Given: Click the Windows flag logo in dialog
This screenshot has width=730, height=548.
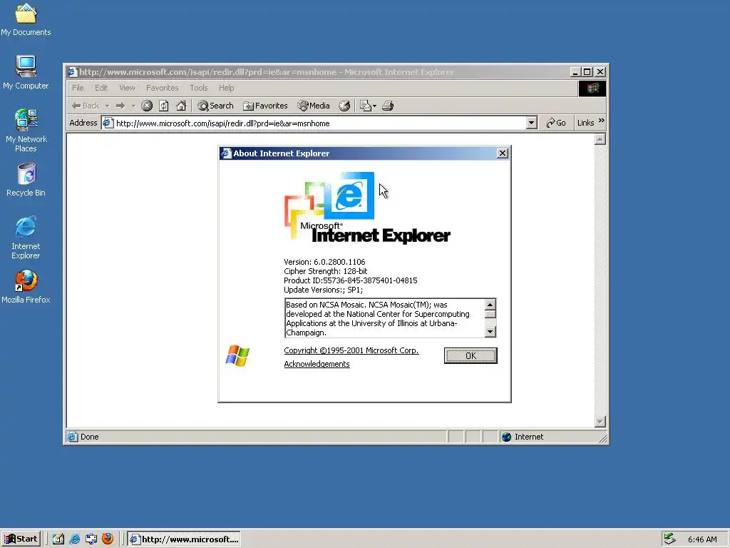Looking at the screenshot, I should (x=237, y=356).
